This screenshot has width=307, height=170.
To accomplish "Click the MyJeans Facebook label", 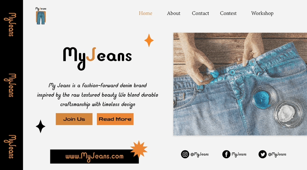I will [x=239, y=154].
